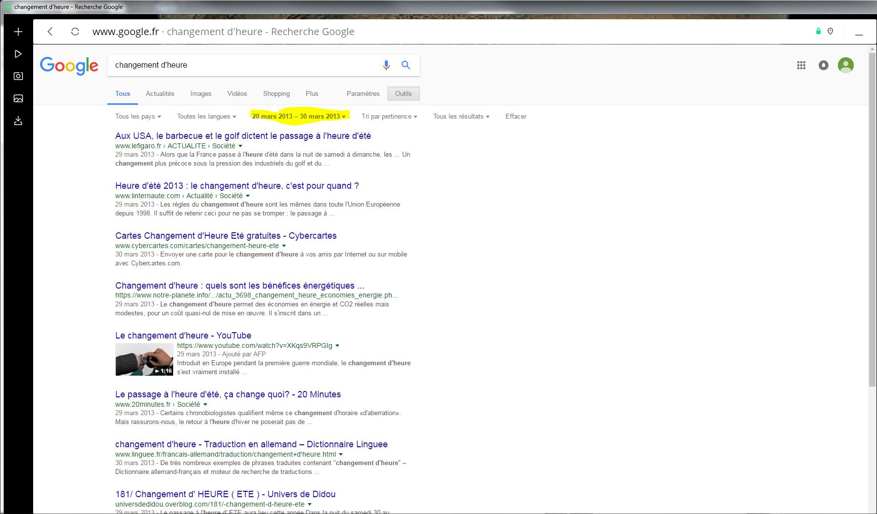Reload the page with refresh icon
Viewport: 877px width, 514px height.
tap(75, 32)
